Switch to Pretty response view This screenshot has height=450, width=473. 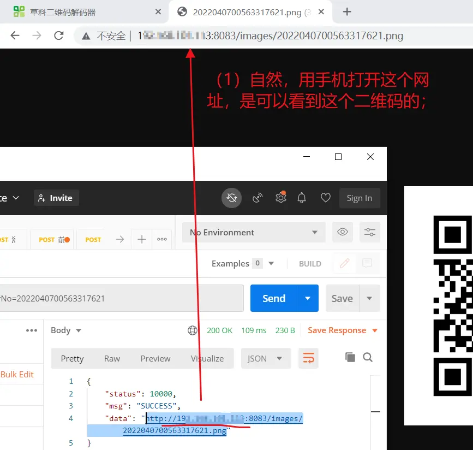(72, 358)
